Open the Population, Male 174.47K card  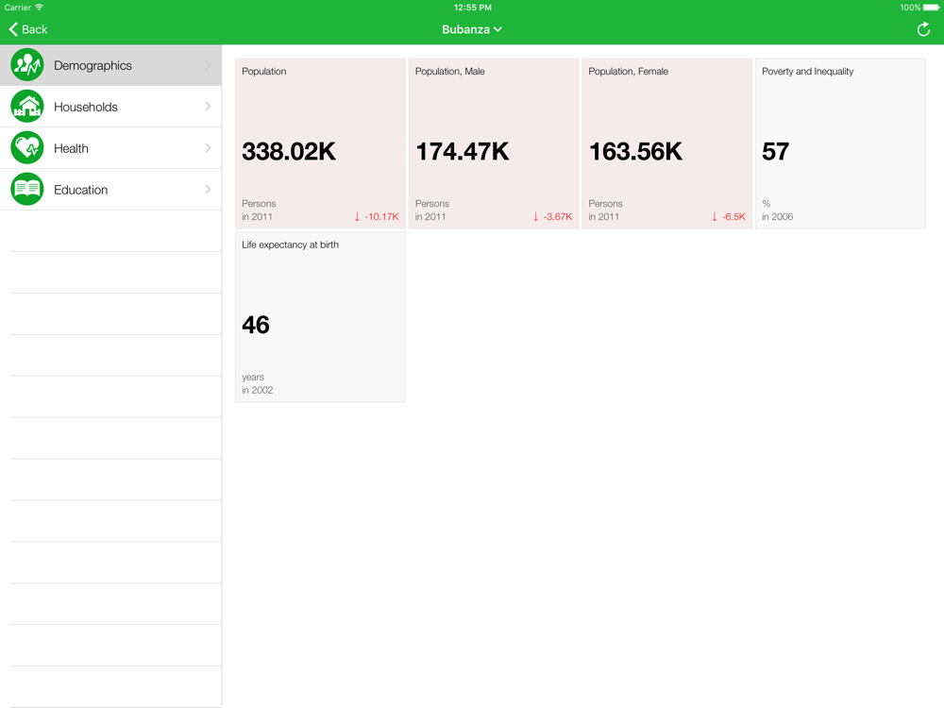[494, 143]
